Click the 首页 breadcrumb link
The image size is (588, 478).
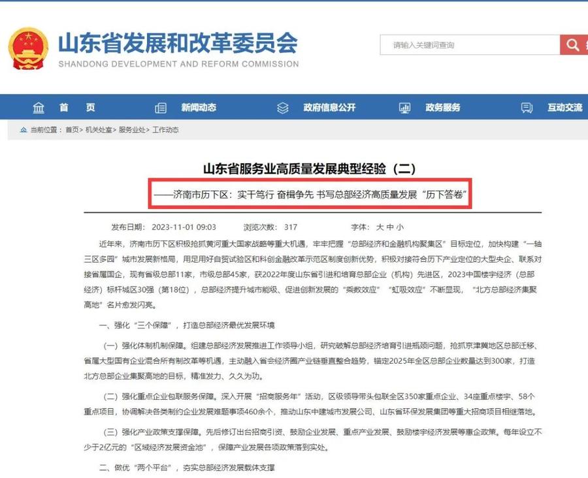[72, 130]
